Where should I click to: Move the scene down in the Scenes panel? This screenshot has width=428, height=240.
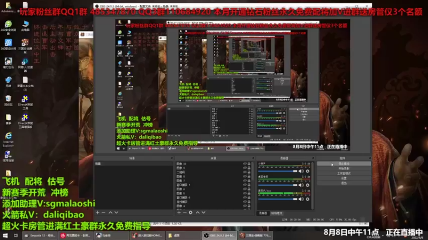pos(116,212)
